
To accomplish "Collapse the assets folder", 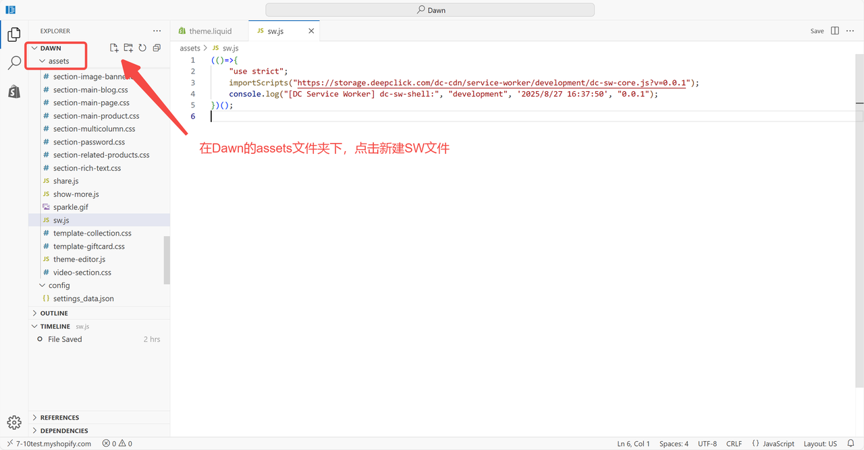I will pyautogui.click(x=43, y=61).
